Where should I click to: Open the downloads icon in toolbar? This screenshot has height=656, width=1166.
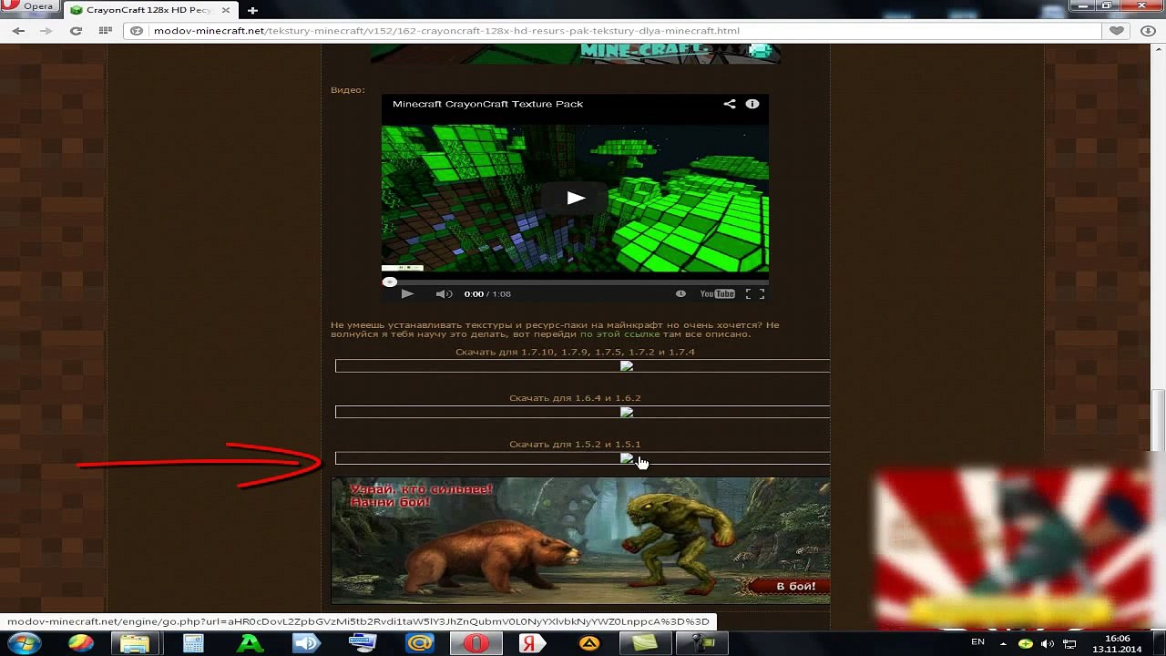[1148, 31]
